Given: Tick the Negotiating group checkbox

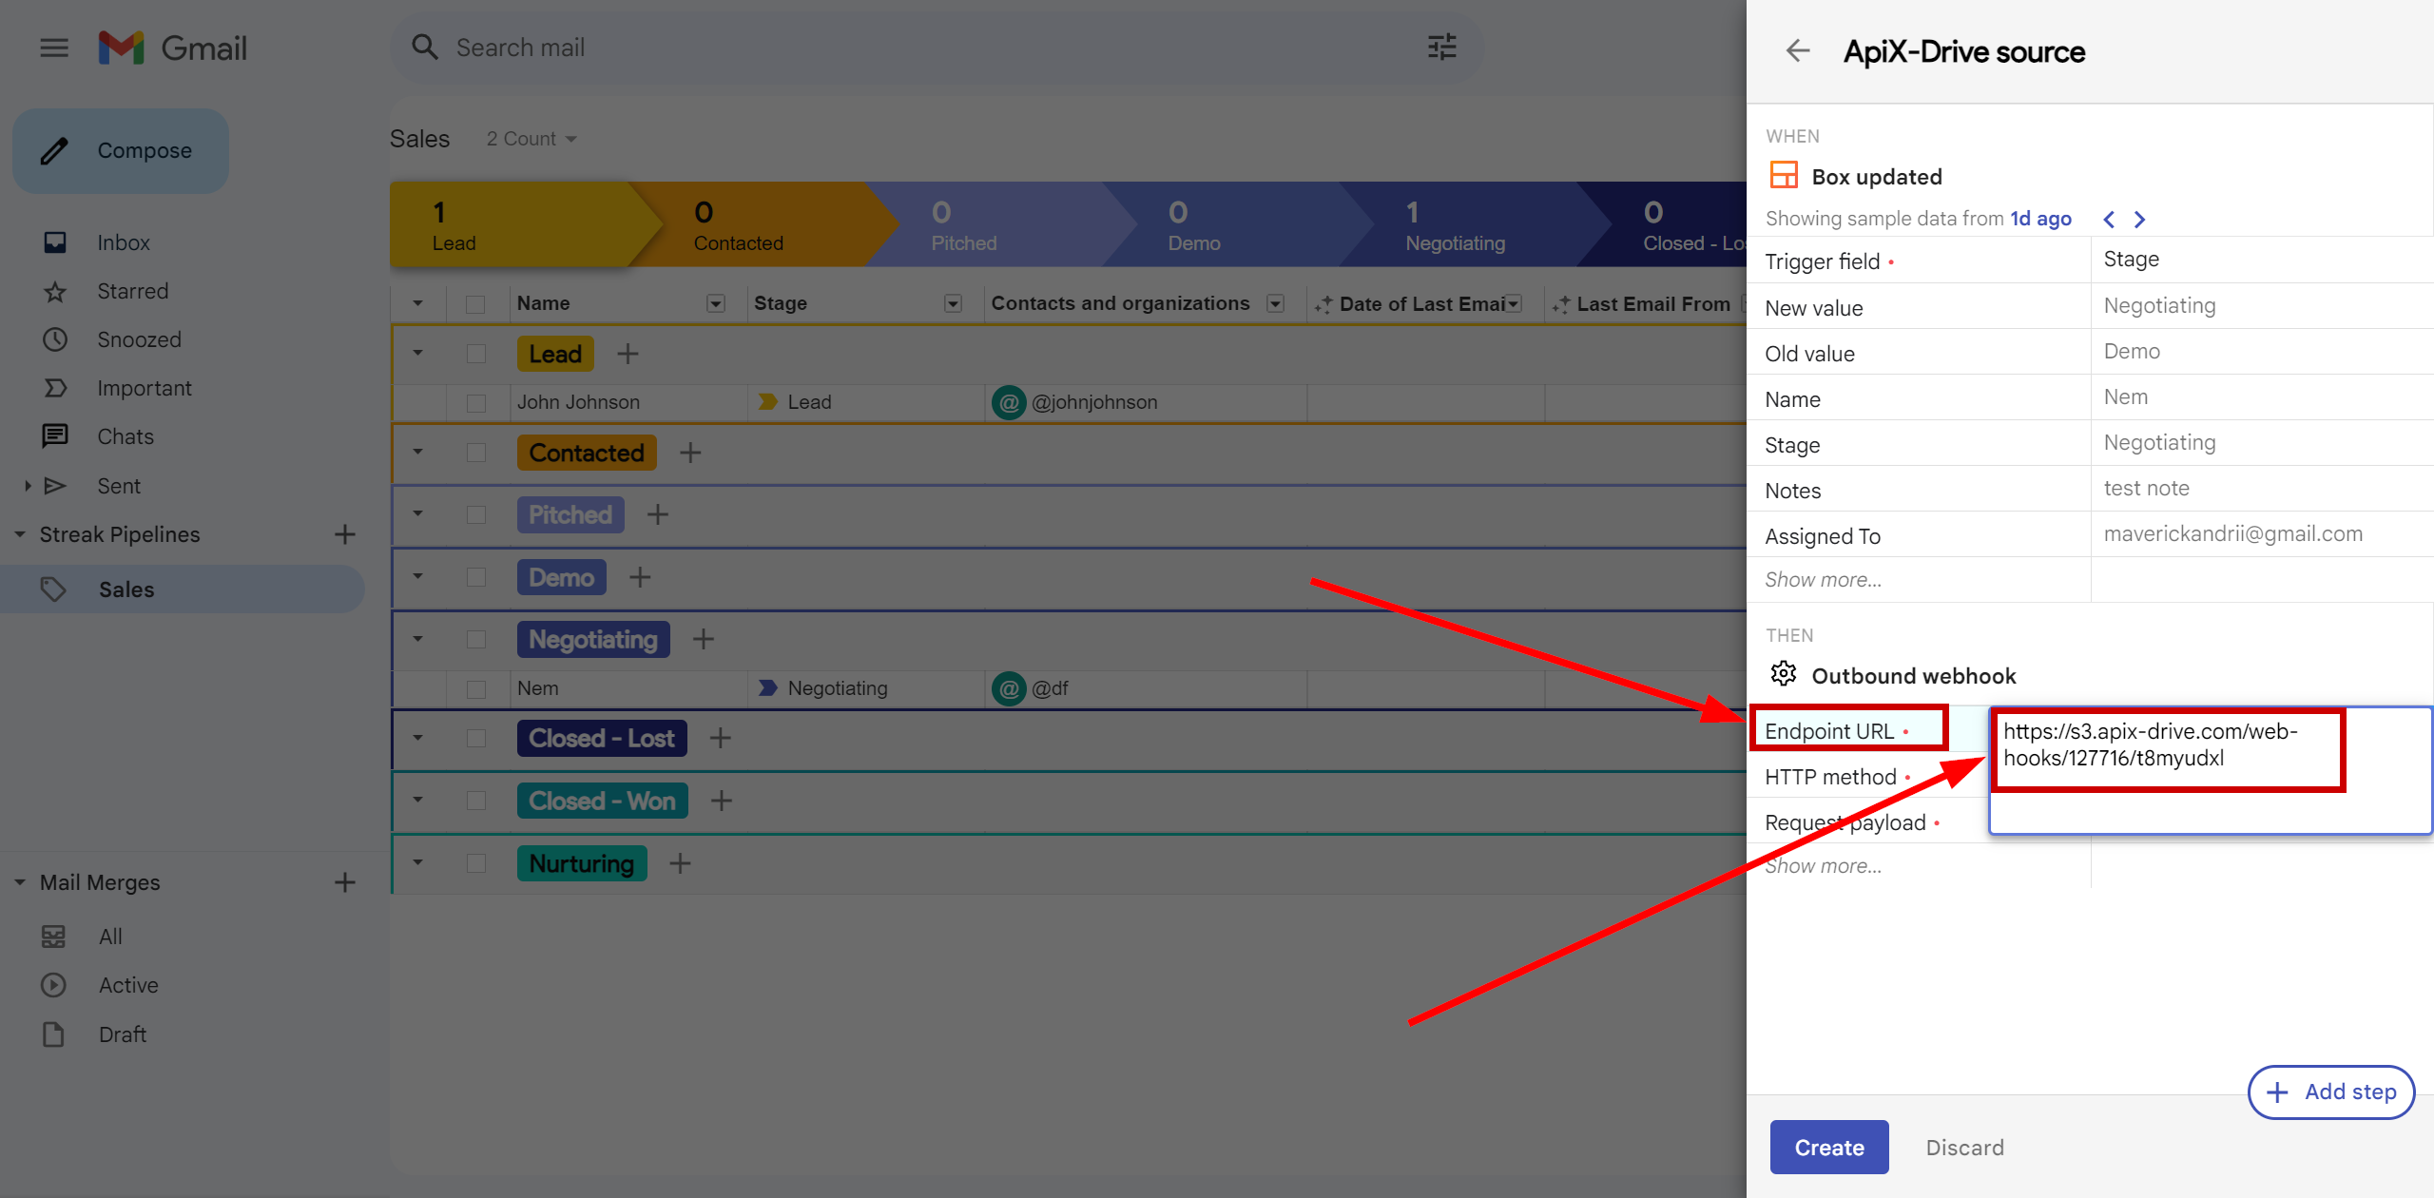Looking at the screenshot, I should pyautogui.click(x=476, y=639).
